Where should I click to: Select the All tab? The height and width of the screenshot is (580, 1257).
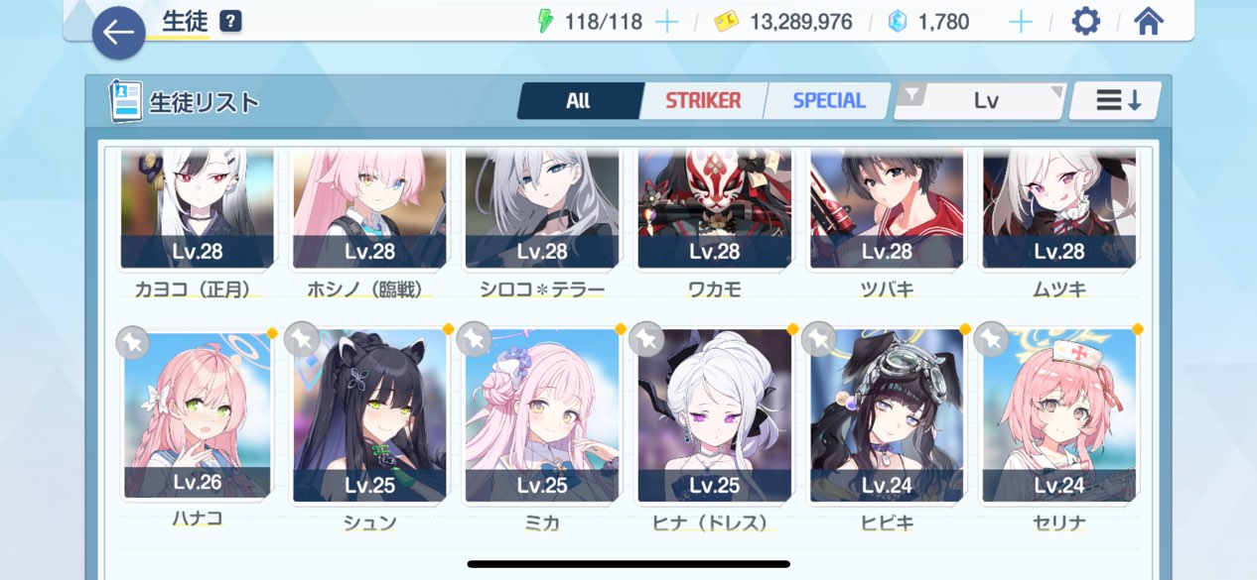coord(579,101)
